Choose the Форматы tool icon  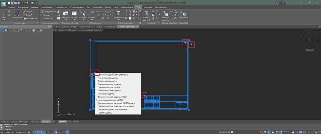pos(66,13)
